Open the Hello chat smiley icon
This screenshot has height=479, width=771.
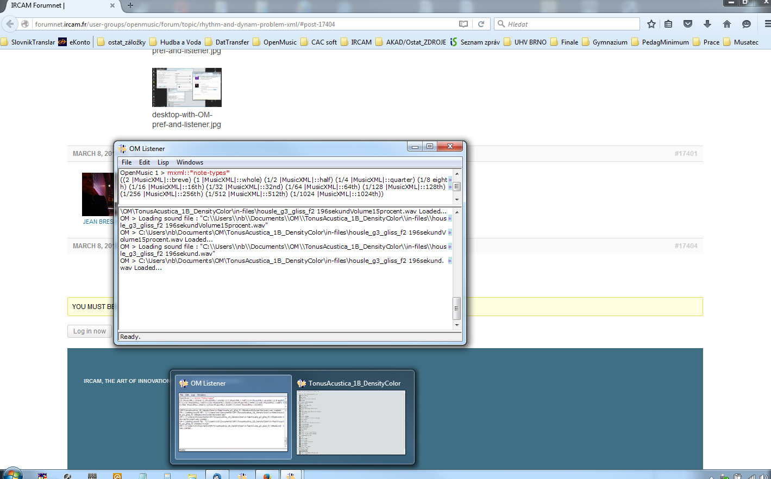(x=747, y=24)
